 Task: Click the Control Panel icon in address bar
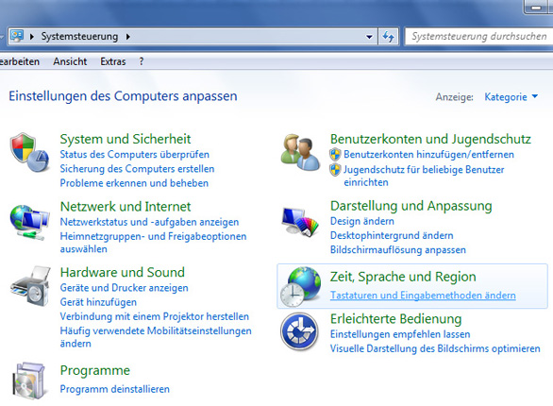click(x=17, y=36)
